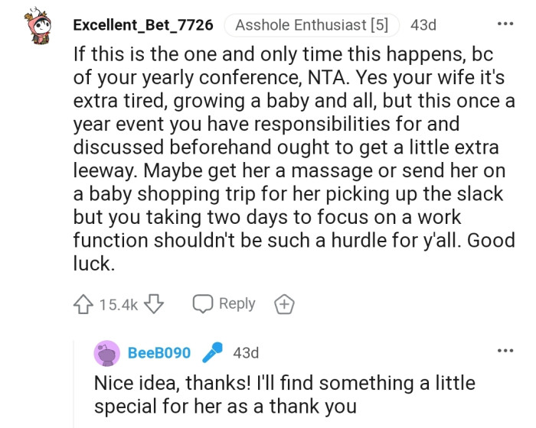Click the Asshole Enthusiast [5] flair

click(x=312, y=25)
